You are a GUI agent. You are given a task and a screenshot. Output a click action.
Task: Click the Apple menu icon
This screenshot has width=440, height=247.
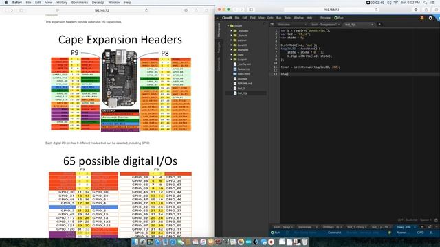point(6,3)
